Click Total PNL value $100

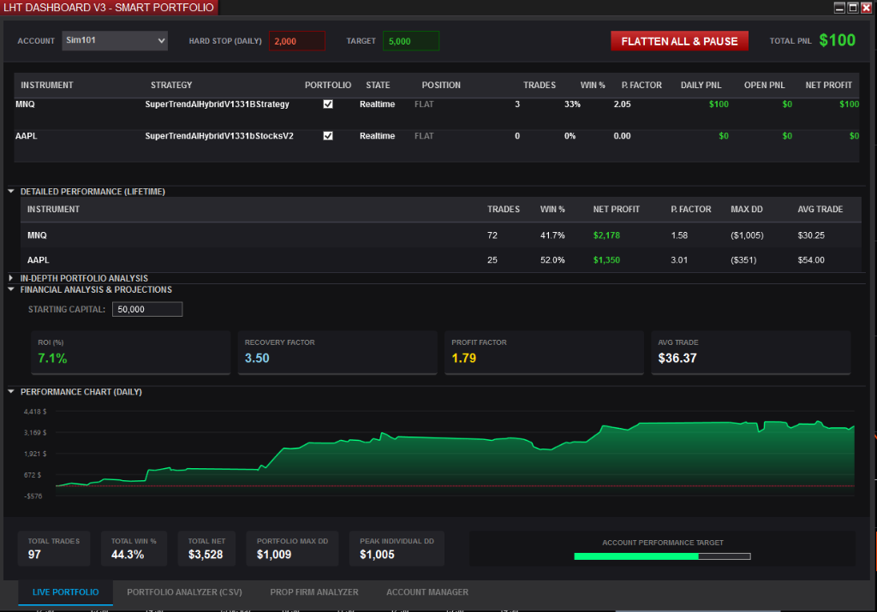tap(838, 40)
